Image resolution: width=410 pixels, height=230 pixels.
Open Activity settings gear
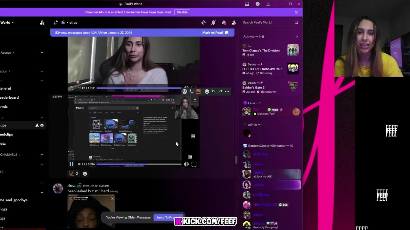pos(263,36)
